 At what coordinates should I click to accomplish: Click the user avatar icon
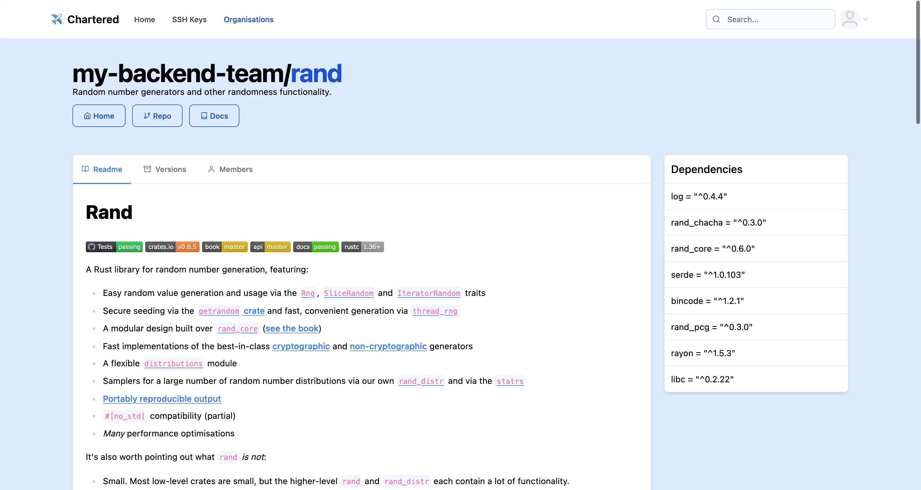[850, 19]
